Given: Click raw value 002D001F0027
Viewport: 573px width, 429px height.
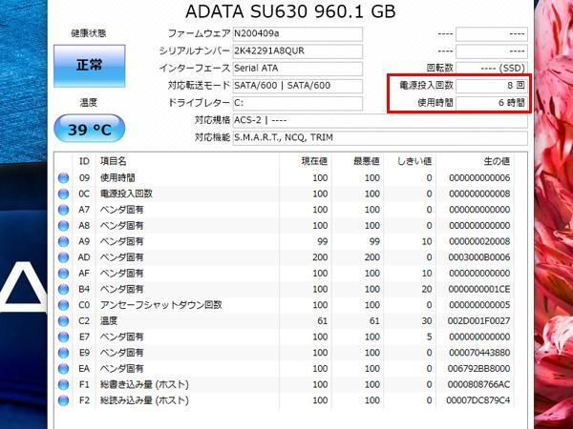Looking at the screenshot, I should pos(479,321).
